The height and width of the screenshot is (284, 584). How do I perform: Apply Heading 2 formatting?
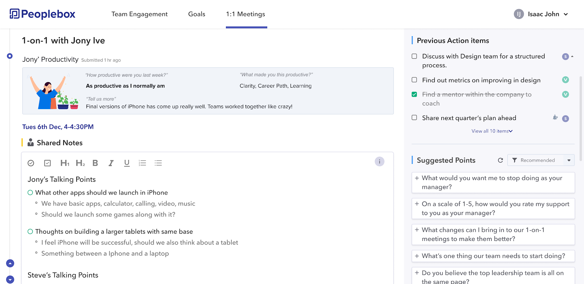pyautogui.click(x=80, y=163)
